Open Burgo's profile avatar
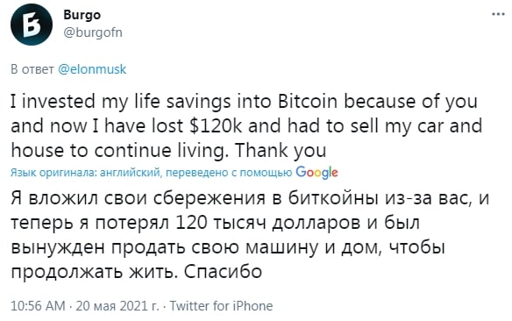The image size is (512, 321). pos(32,25)
